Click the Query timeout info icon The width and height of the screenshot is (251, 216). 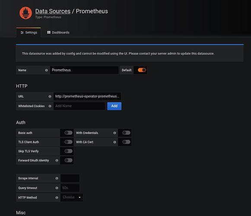point(57,188)
